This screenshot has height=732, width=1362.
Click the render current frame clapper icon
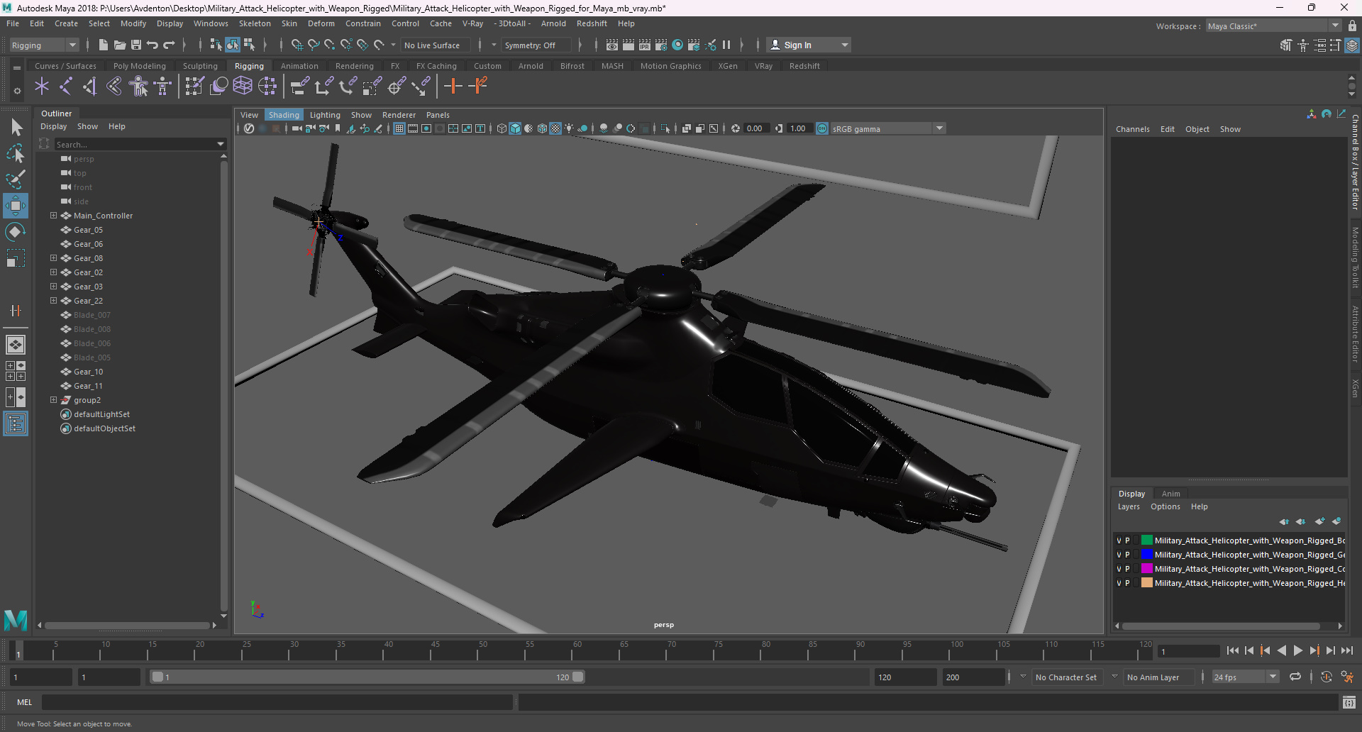click(x=629, y=45)
